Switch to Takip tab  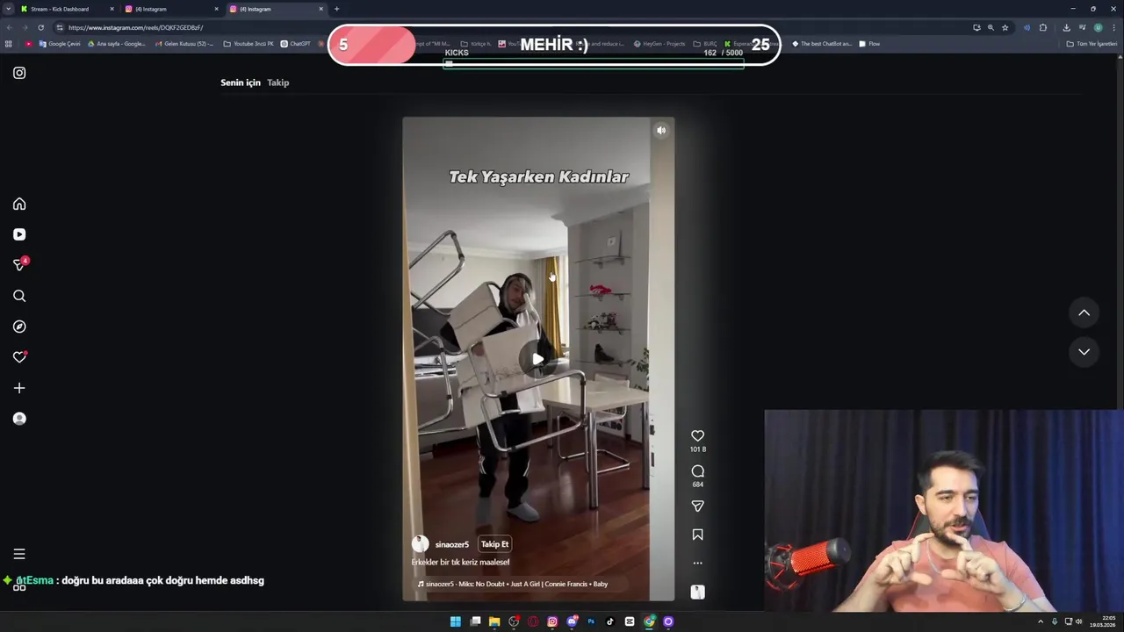point(277,83)
